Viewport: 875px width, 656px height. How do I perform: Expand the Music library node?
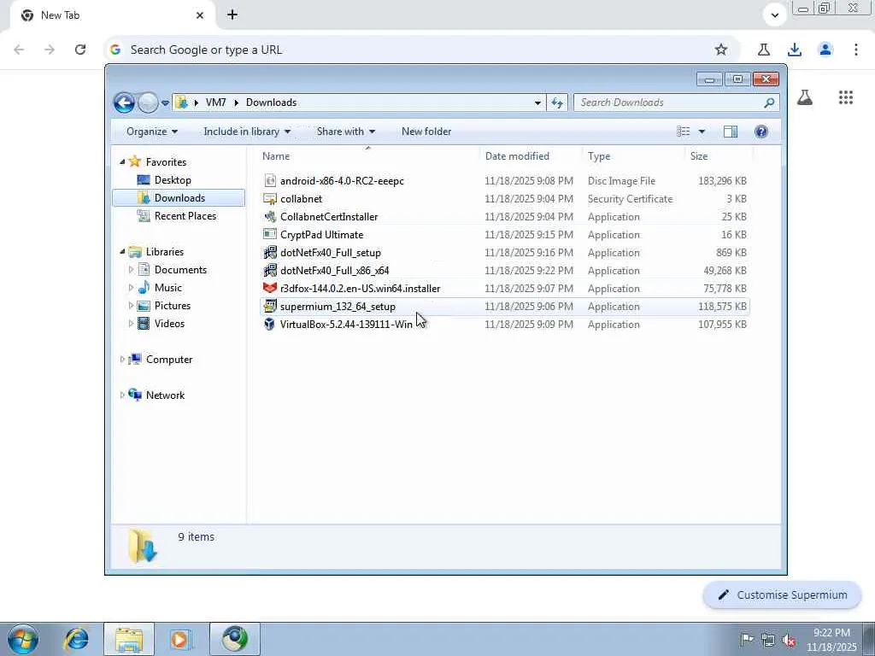(x=131, y=288)
